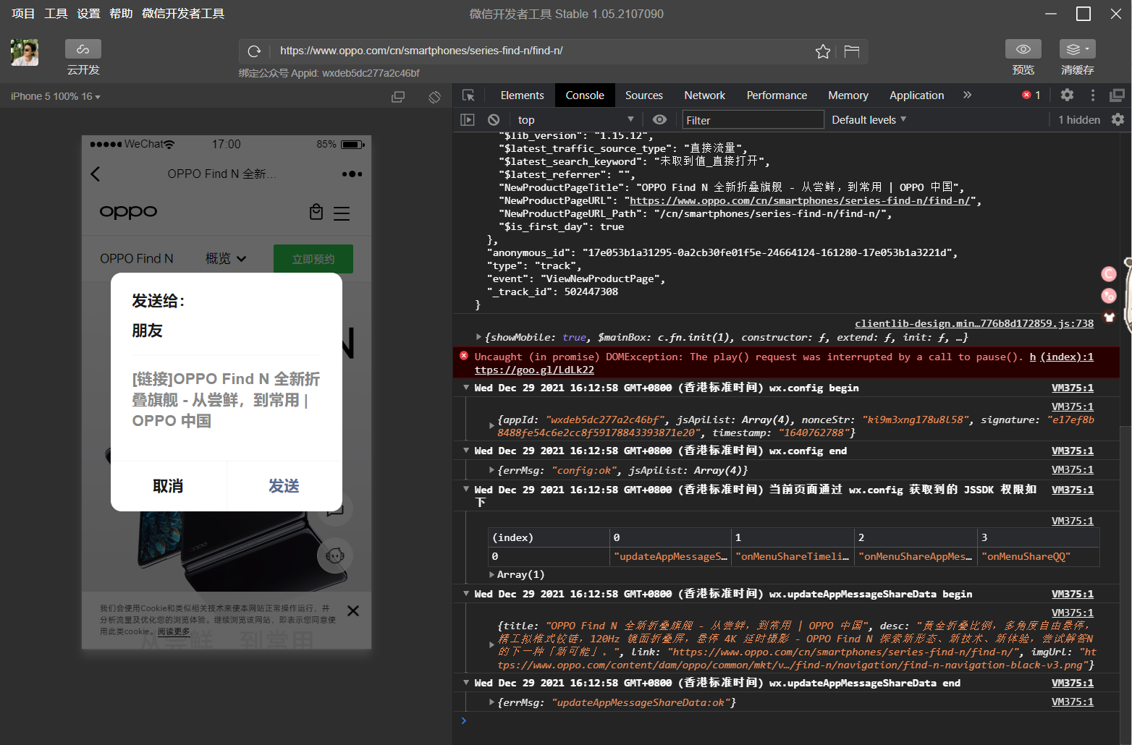Open the DevTools more options kebab menu
This screenshot has width=1132, height=745.
1093,95
